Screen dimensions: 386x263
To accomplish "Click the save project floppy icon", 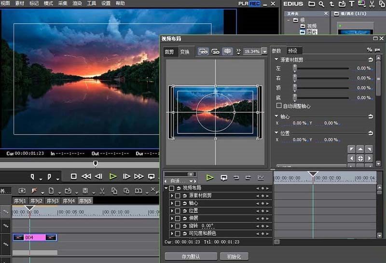I will tap(85, 191).
